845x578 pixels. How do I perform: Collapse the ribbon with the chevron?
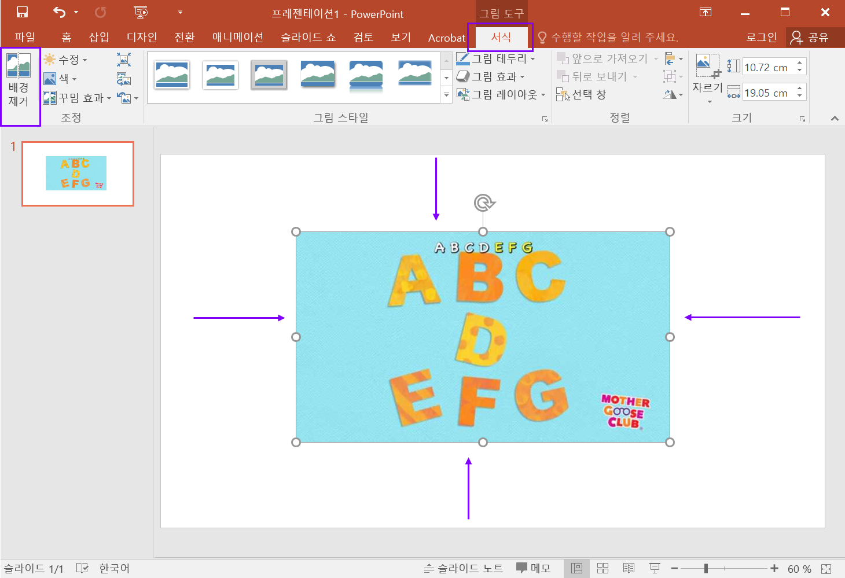(835, 118)
